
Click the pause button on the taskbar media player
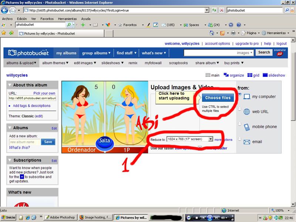210,218
